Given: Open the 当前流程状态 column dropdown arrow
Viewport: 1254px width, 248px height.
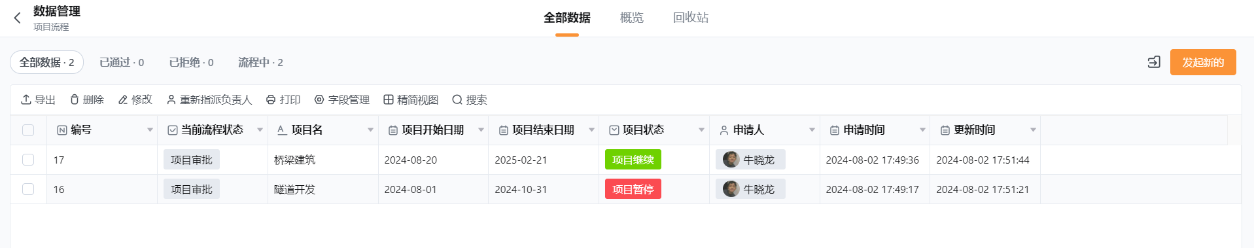Looking at the screenshot, I should click(x=260, y=130).
